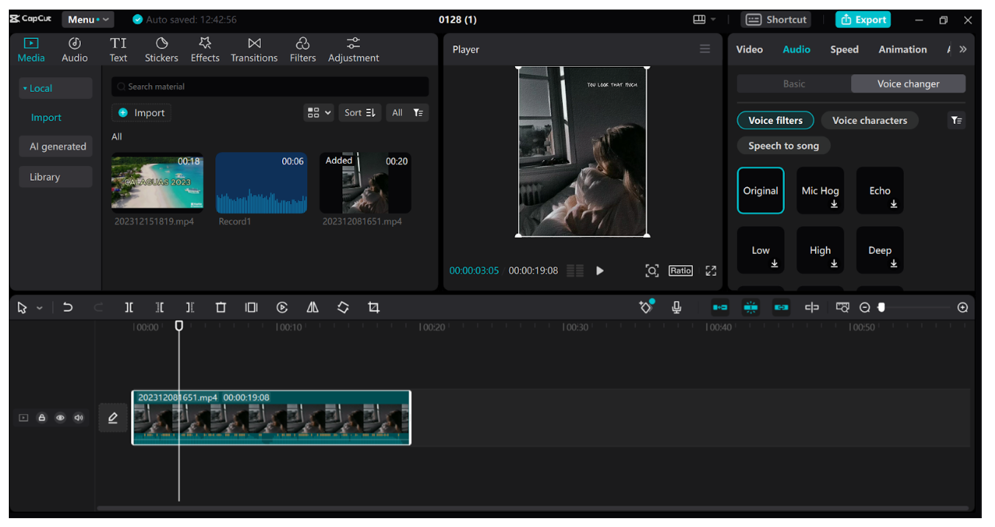Screen dimensions: 995x527
Task: Open the Library section
Action: (56, 177)
